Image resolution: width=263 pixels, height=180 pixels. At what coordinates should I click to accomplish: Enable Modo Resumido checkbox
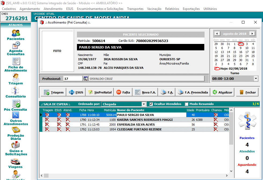(x=187, y=104)
